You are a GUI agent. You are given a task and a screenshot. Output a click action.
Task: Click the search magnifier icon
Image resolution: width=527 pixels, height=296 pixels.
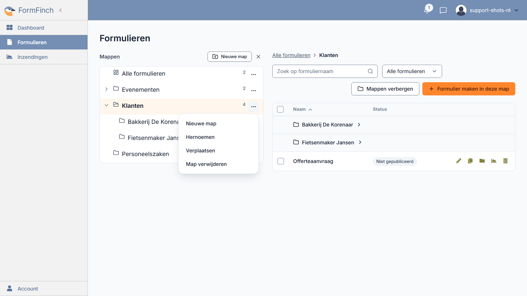(370, 71)
